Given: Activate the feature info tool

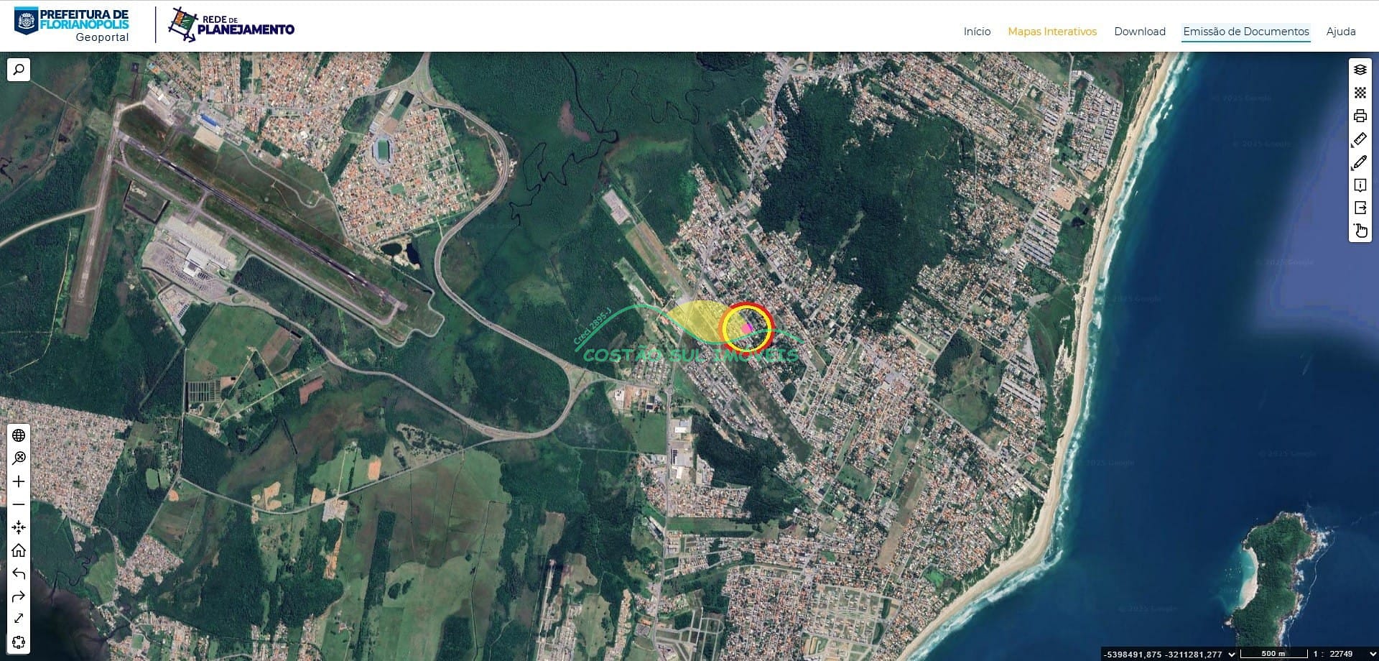Looking at the screenshot, I should (1360, 185).
